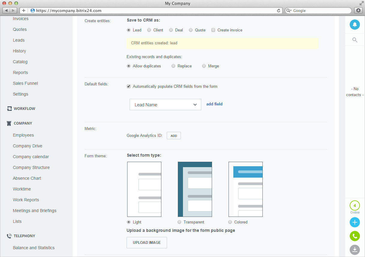Go forward with browser forward arrow
Viewport: 365px width, 257px height.
click(x=13, y=10)
